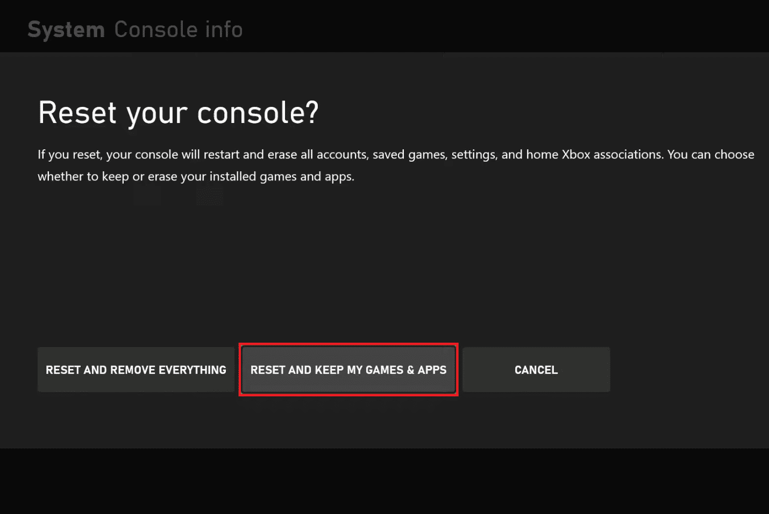Select System in the header breadcrumb
769x514 pixels.
(x=66, y=29)
